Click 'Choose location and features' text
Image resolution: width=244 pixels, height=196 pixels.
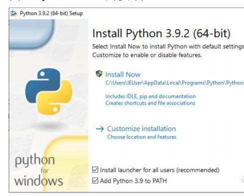[x=142, y=137]
